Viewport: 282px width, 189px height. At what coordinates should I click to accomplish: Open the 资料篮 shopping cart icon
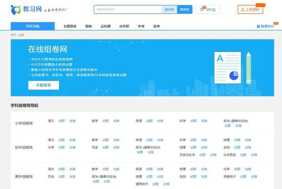point(202,10)
